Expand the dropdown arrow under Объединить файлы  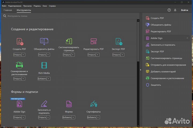[48, 55]
